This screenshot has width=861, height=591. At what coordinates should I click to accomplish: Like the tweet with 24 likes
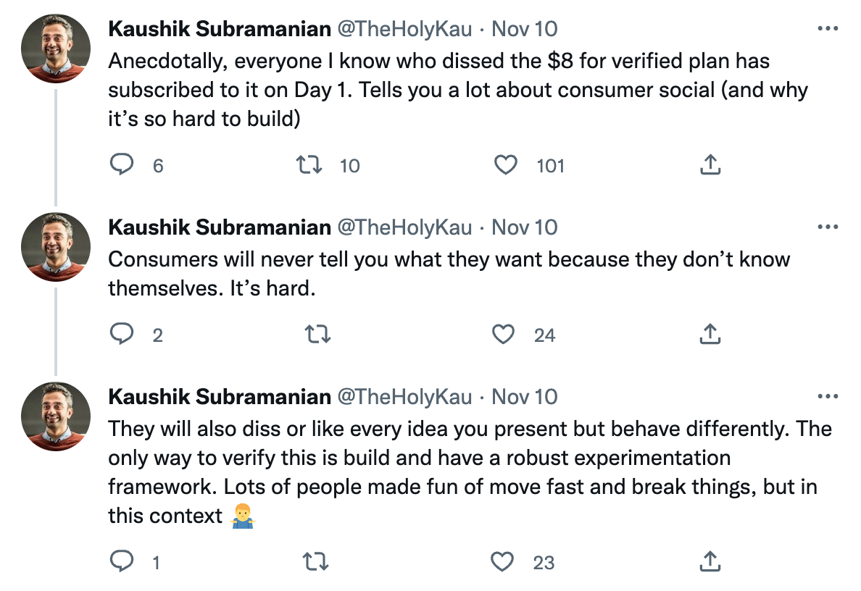point(504,335)
